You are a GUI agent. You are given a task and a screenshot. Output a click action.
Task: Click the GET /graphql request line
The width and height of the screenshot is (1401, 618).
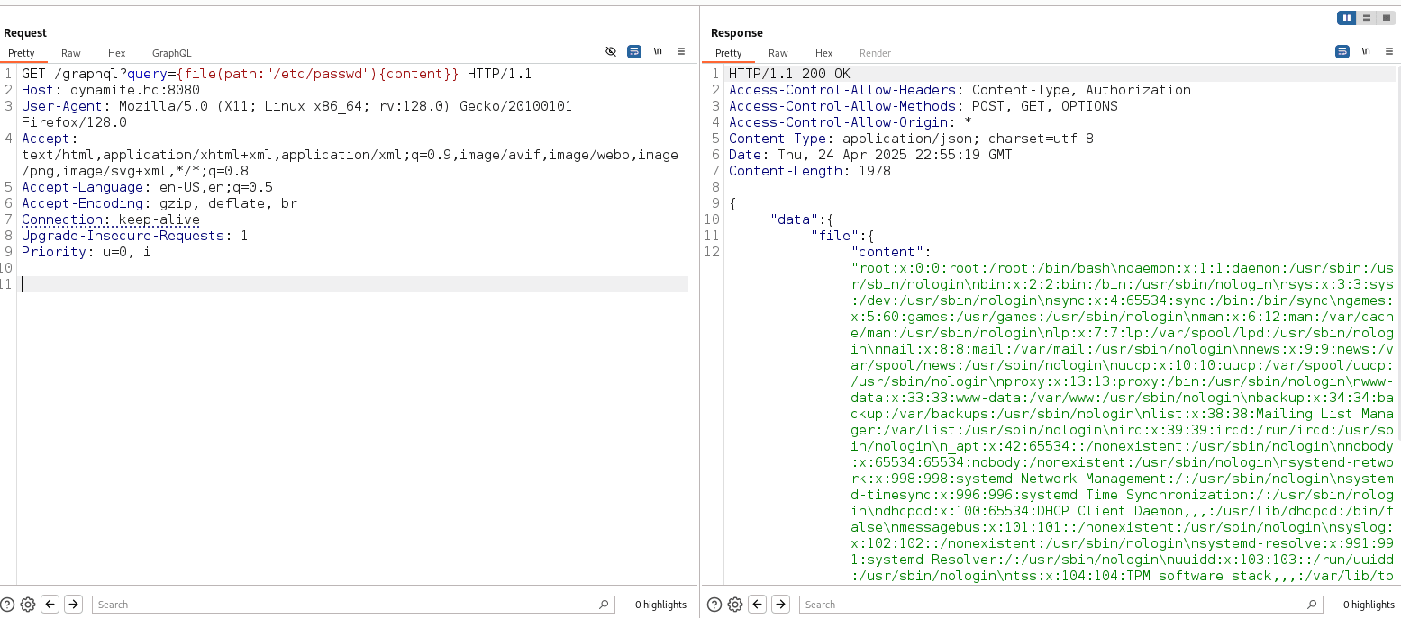[277, 74]
